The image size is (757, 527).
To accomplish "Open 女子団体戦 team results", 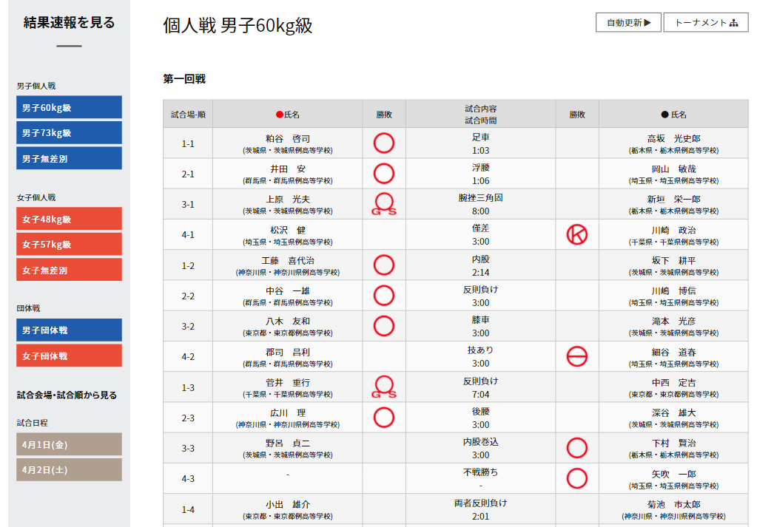I will point(69,356).
